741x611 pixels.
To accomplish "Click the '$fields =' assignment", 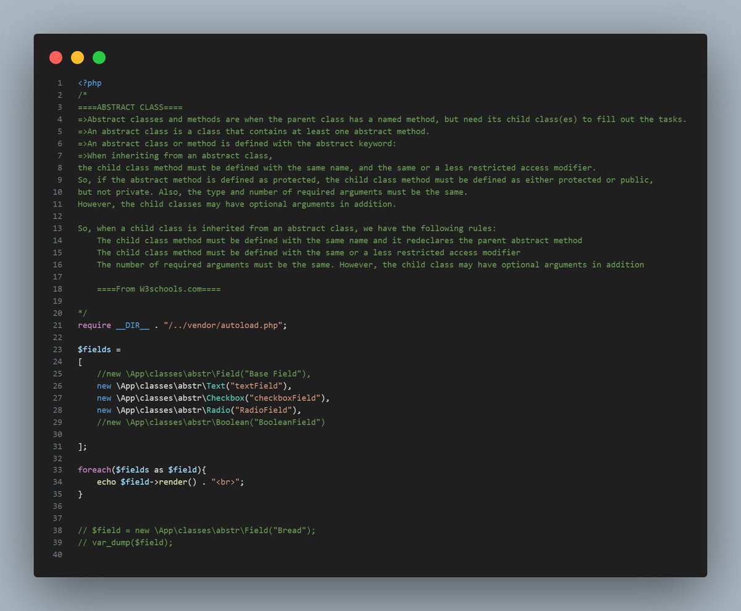I will tap(99, 349).
